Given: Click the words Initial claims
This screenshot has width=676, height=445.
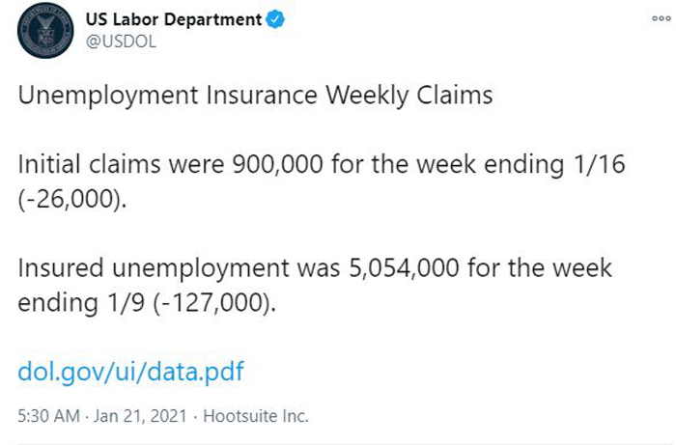Looking at the screenshot, I should (x=89, y=164).
